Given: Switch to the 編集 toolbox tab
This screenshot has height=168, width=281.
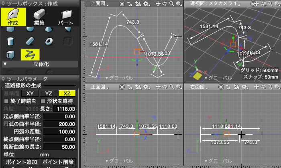Looking at the screenshot, I should [x=39, y=17].
